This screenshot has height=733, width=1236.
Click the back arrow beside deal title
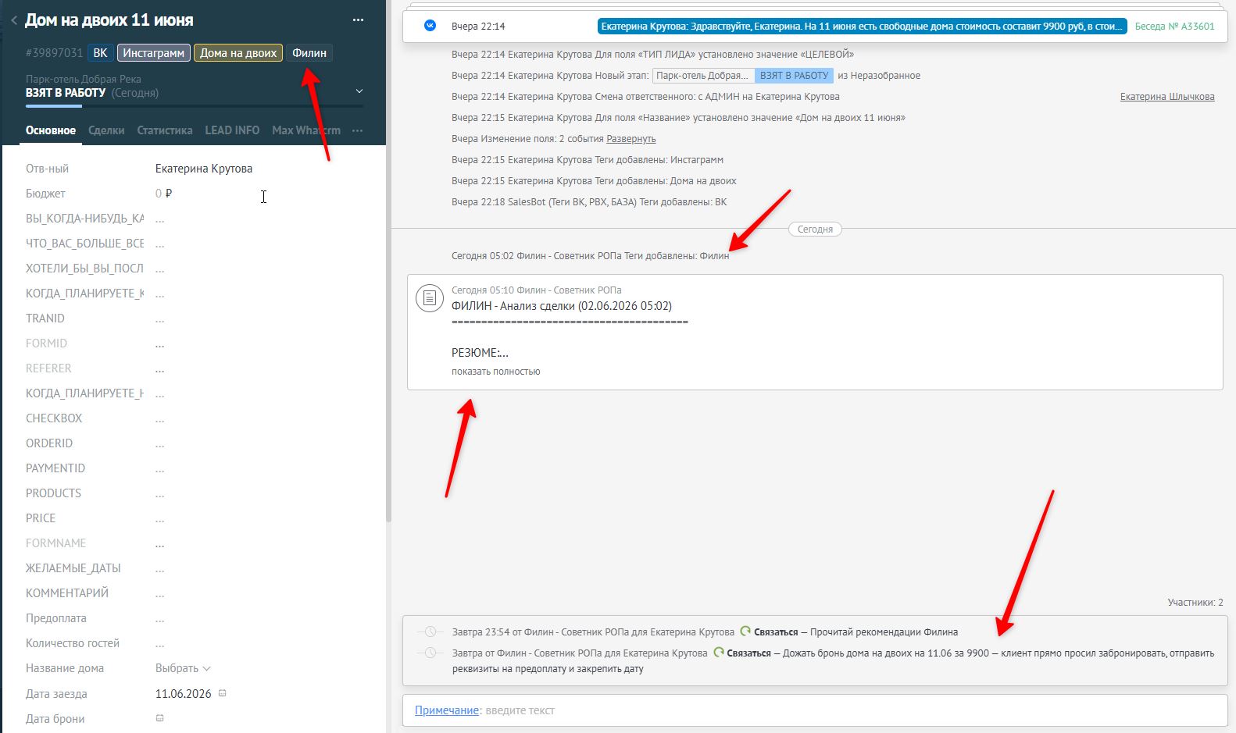[14, 21]
